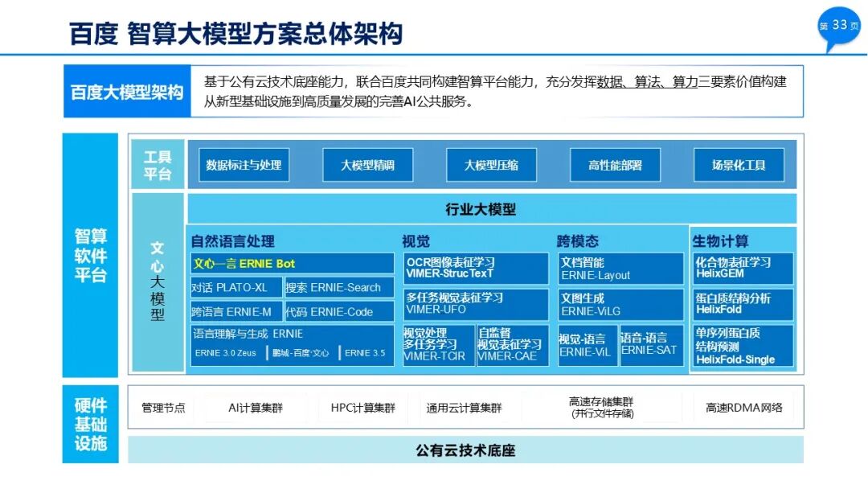Image resolution: width=868 pixels, height=489 pixels.
Task: Click the 生物计算 heading
Action: (x=720, y=241)
